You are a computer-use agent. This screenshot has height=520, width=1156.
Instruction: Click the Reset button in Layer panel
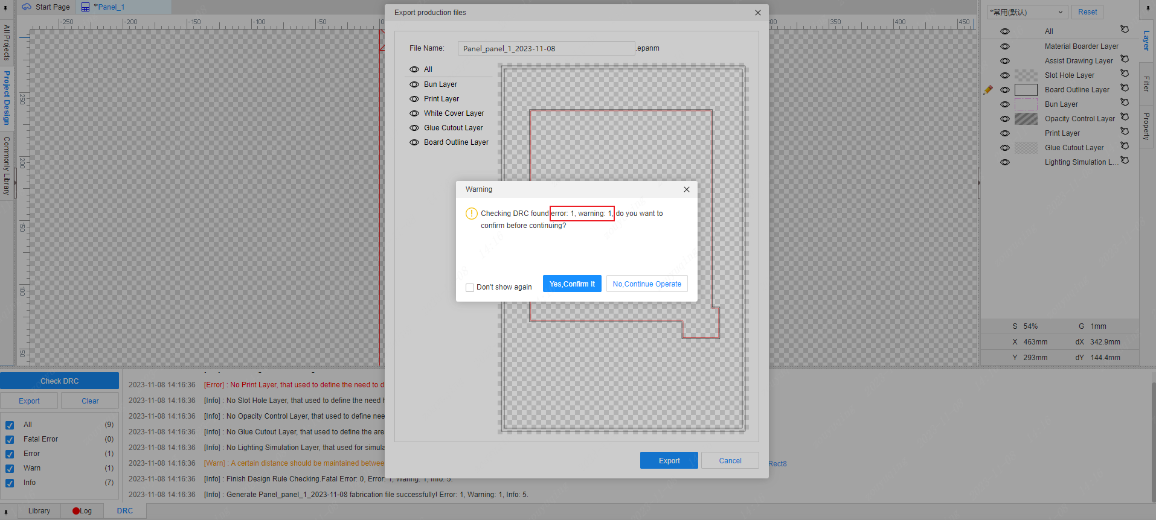click(1088, 12)
